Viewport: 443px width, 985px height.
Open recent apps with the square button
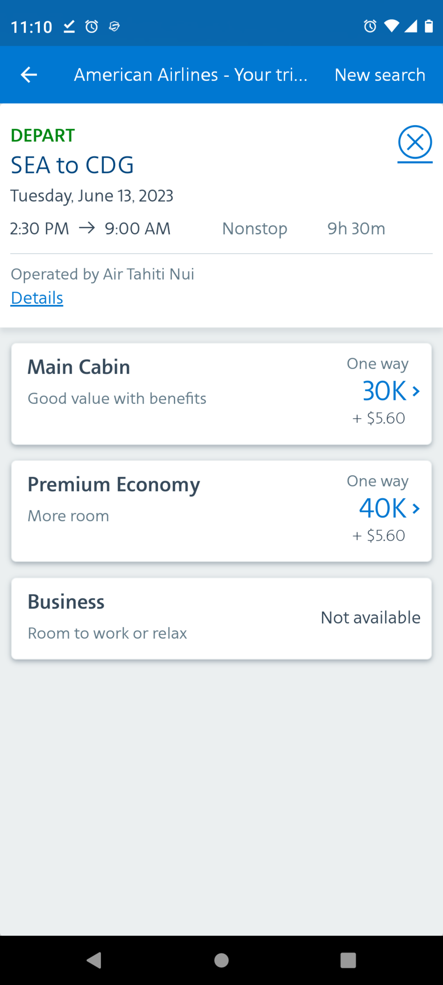[348, 960]
